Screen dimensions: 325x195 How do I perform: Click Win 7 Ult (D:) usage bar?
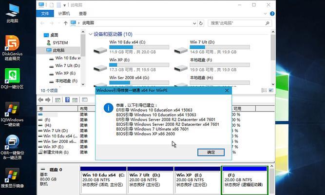(x=220, y=47)
